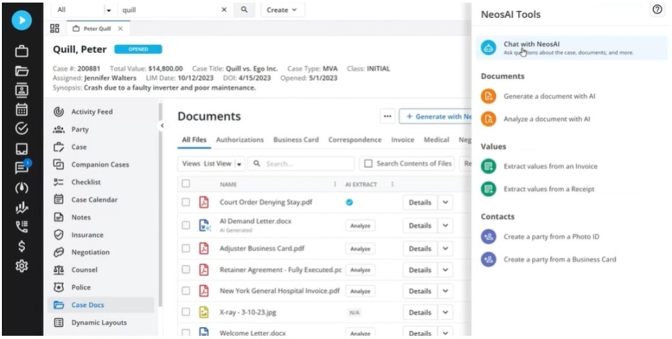The height and width of the screenshot is (339, 672).
Task: Open the folder icon in left rail
Action: [21, 71]
